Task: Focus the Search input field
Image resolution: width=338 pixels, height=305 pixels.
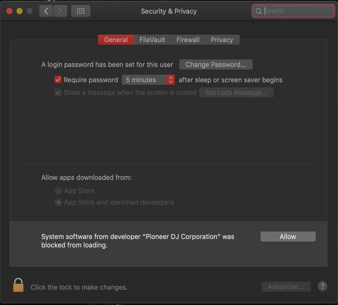Action: click(293, 11)
